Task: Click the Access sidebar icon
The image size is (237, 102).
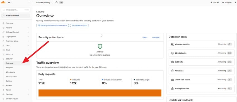Action: click(3, 85)
